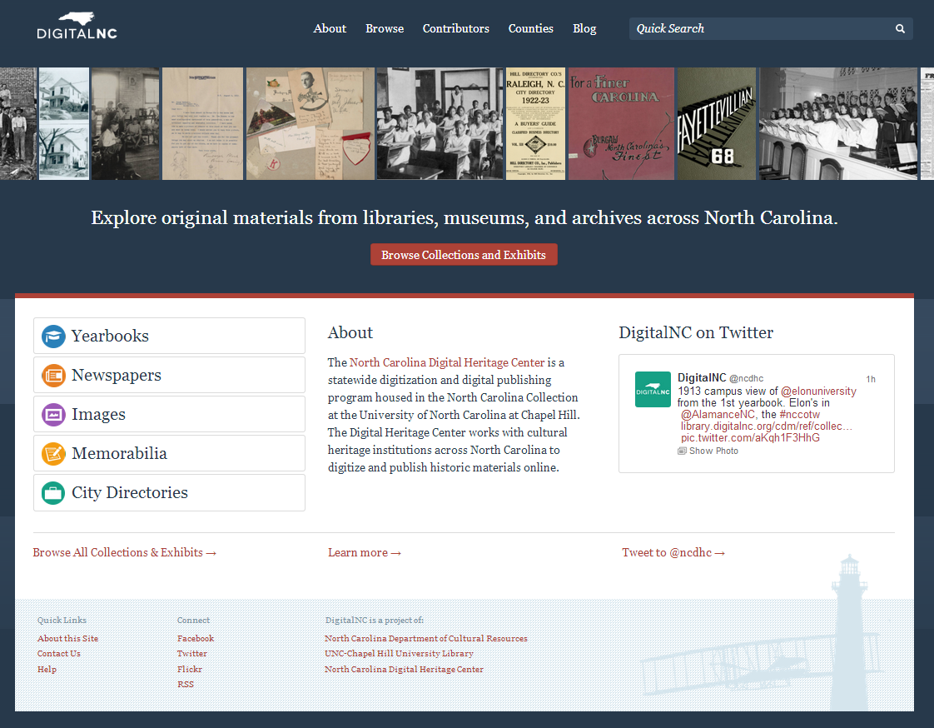Open NC Department of Cultural Resources link
The width and height of the screenshot is (934, 728).
426,639
